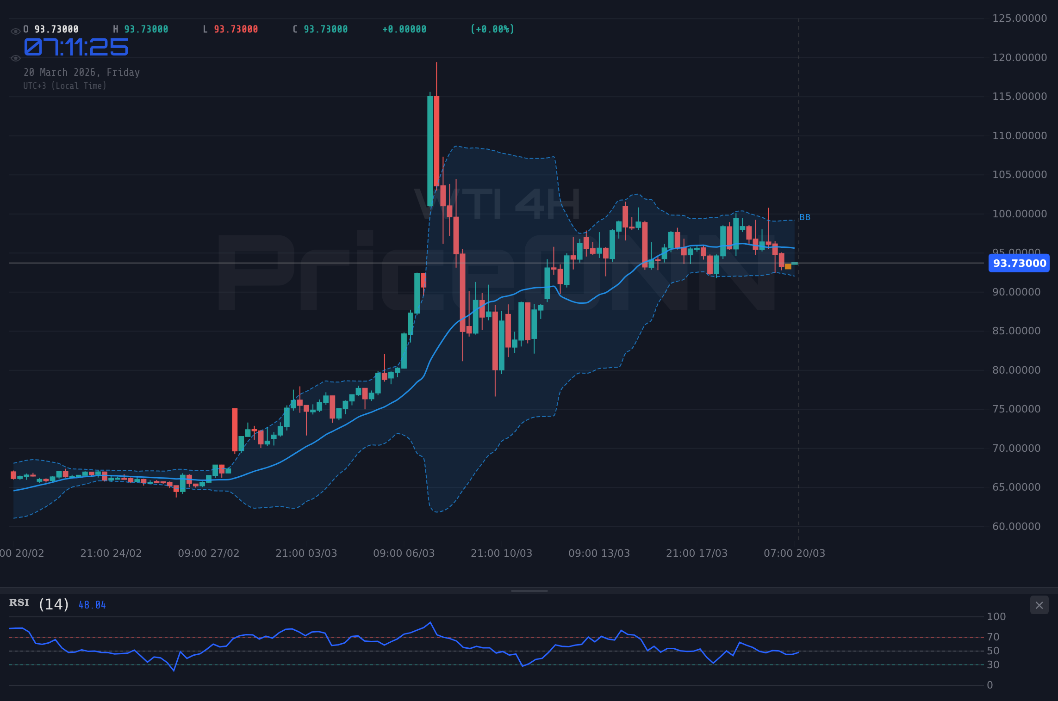Click the H 93.73000 high value
Screen dimensions: 1058x701
141,29
